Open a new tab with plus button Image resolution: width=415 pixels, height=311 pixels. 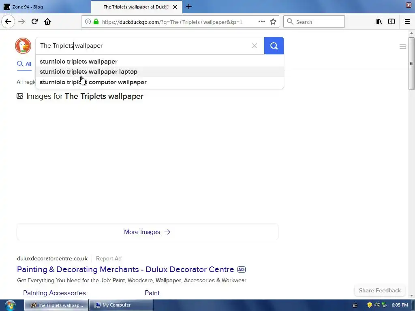click(189, 6)
